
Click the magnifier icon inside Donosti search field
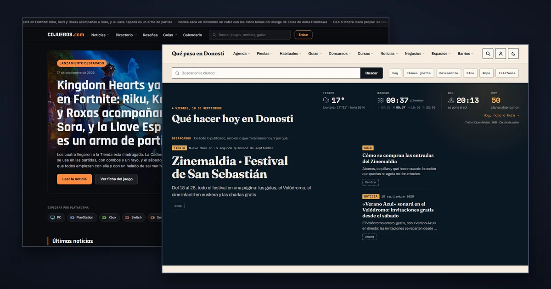(x=177, y=73)
